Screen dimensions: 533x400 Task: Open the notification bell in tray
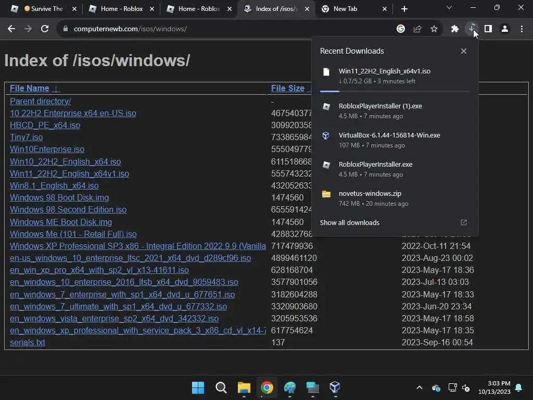[x=519, y=387]
